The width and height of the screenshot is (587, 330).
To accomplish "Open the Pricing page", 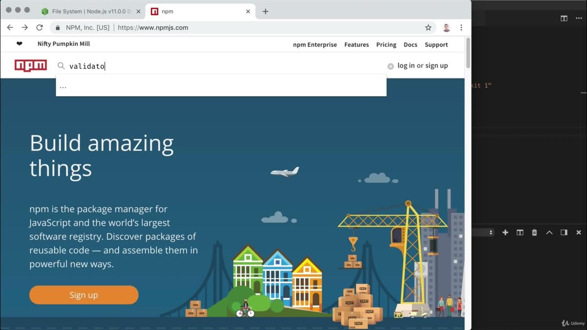I will click(386, 44).
